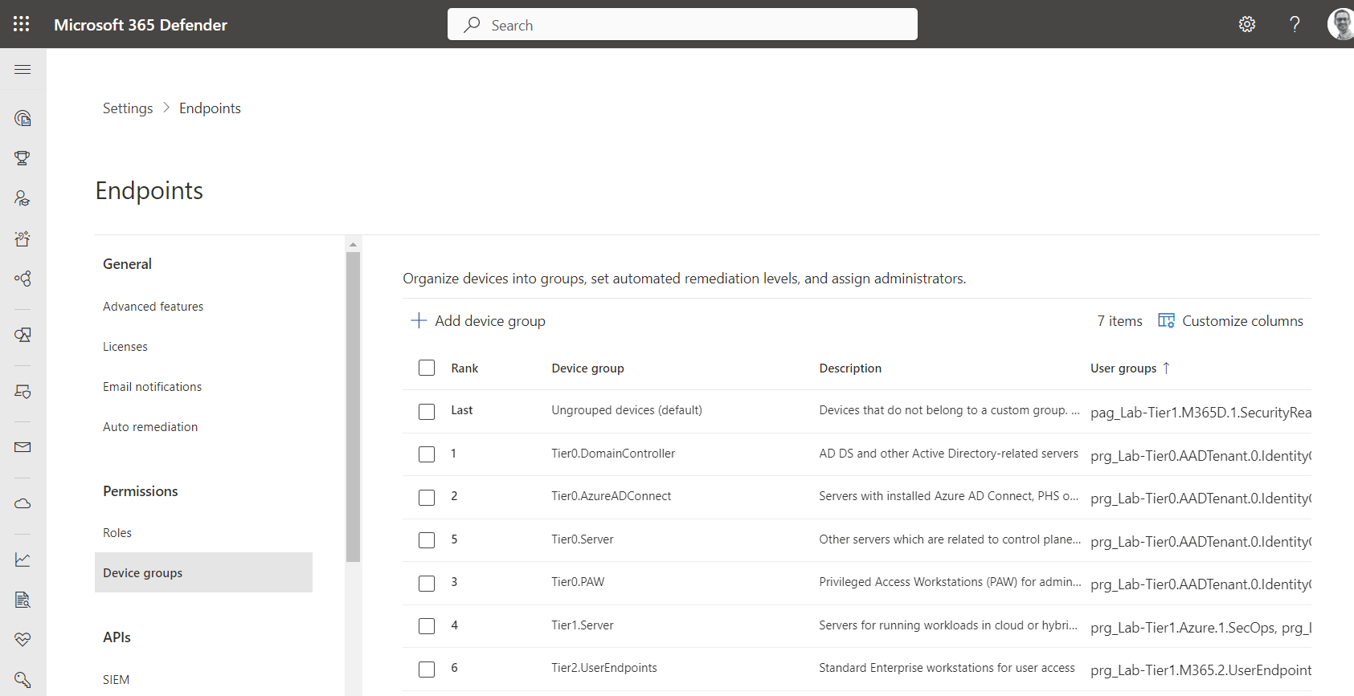1354x696 pixels.
Task: Check the Tier0.PAW row checkbox
Action: [x=427, y=584]
